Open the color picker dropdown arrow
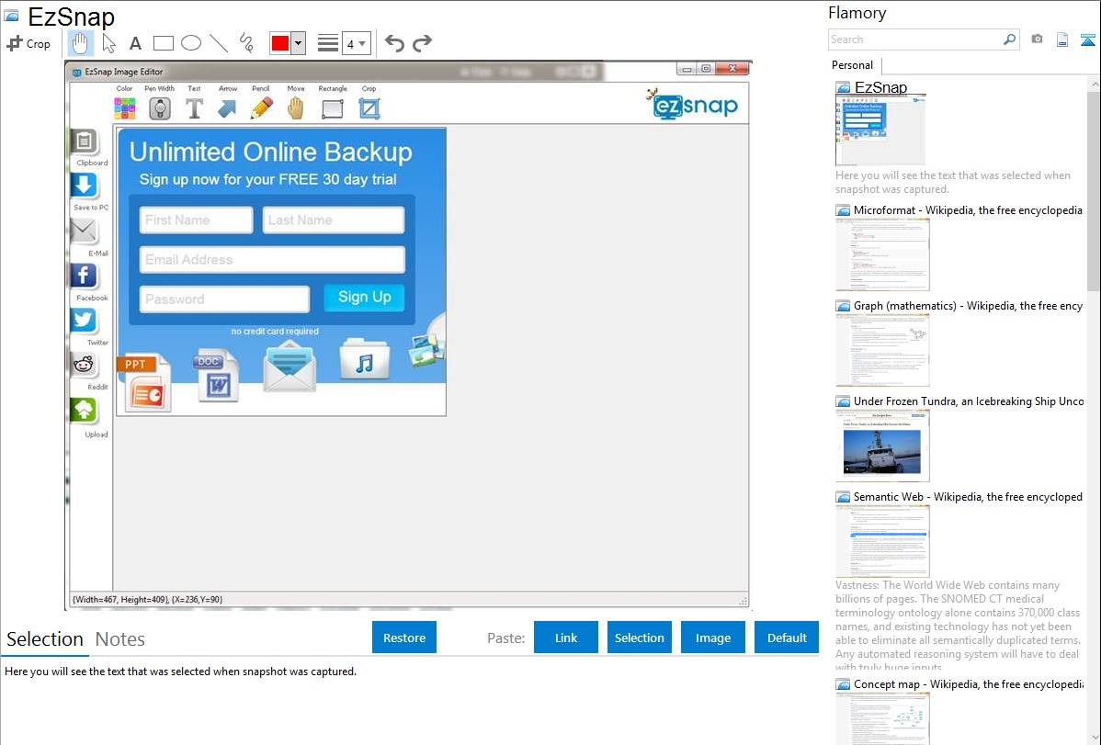1101x745 pixels. (298, 43)
